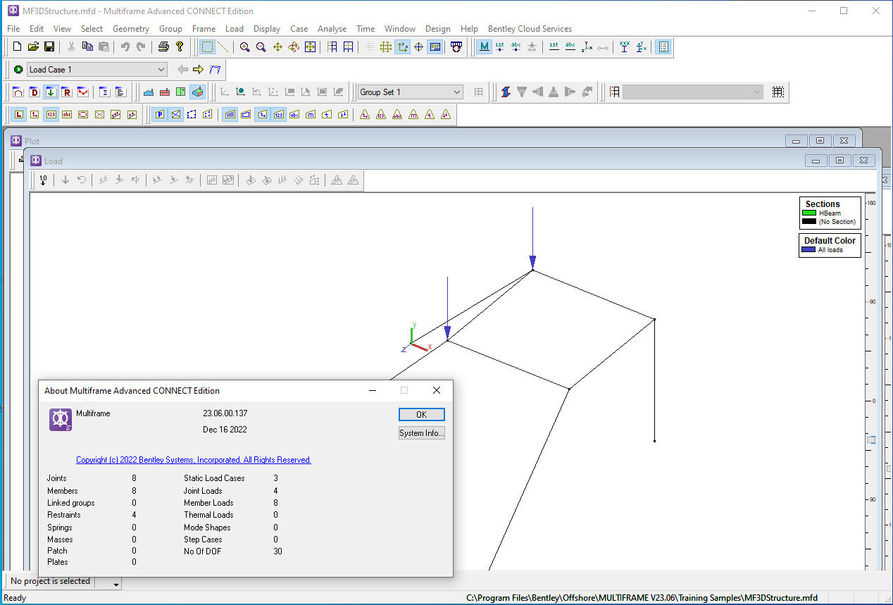Click the Reactions R window icon
The height and width of the screenshot is (605, 893).
[x=66, y=92]
